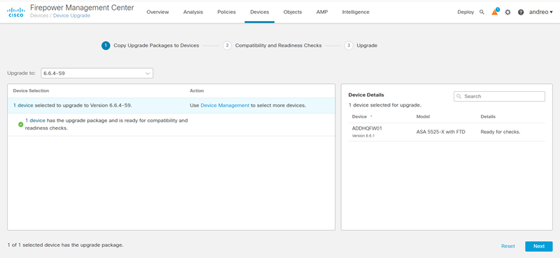The width and height of the screenshot is (560, 258).
Task: Click the '1 device' link in selected row
Action: pyautogui.click(x=23, y=106)
